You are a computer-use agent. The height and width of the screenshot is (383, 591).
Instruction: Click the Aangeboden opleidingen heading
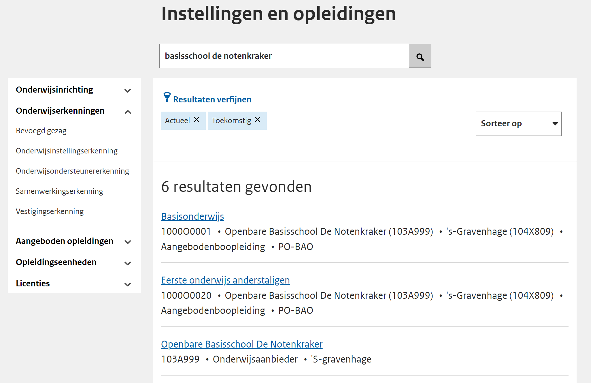[x=65, y=241]
